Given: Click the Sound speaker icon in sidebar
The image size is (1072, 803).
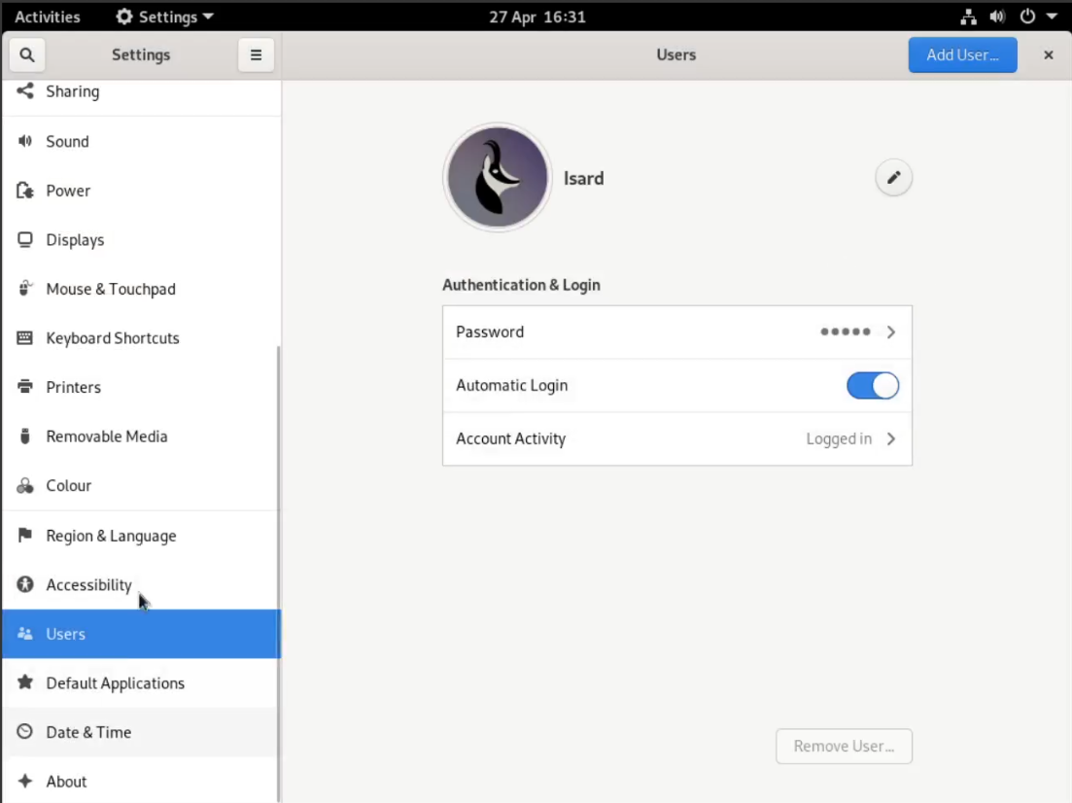Looking at the screenshot, I should 25,142.
